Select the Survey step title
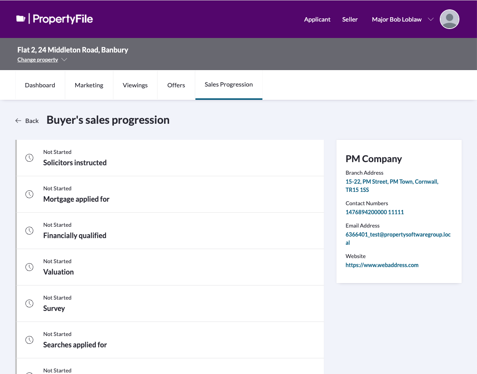Viewport: 477px width, 374px height. (x=54, y=308)
